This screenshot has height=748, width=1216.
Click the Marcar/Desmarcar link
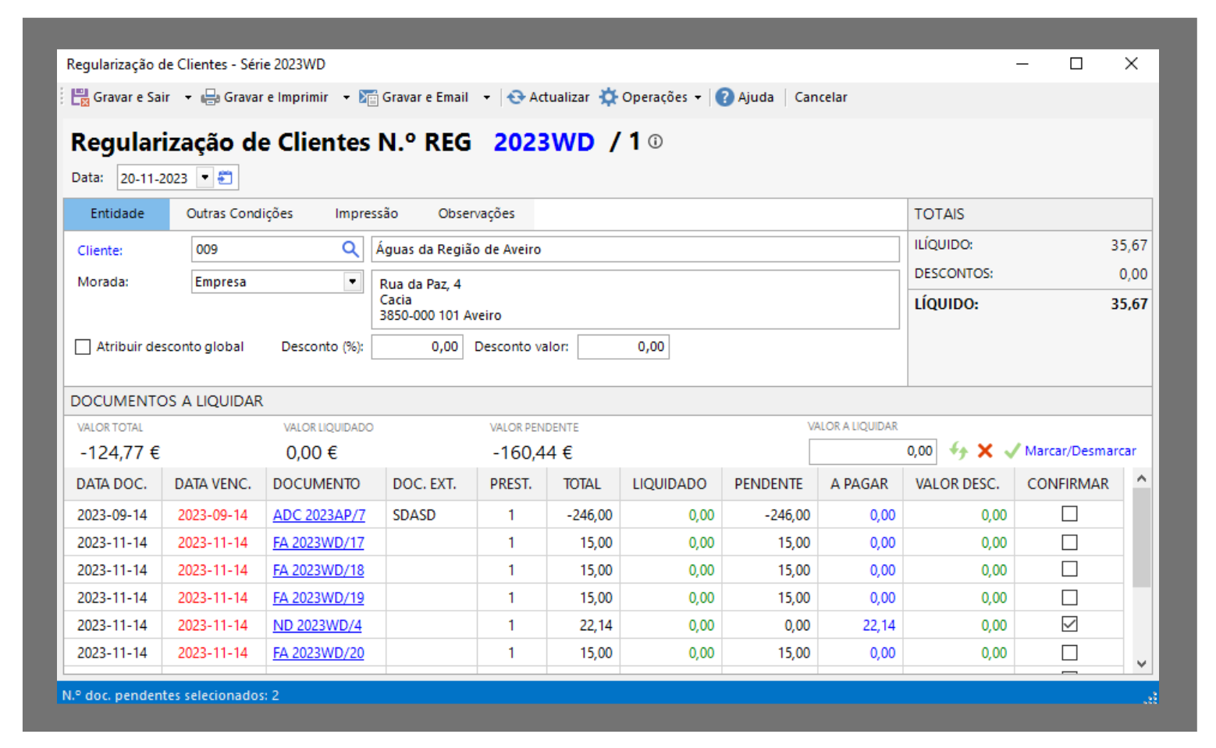[x=1079, y=451]
